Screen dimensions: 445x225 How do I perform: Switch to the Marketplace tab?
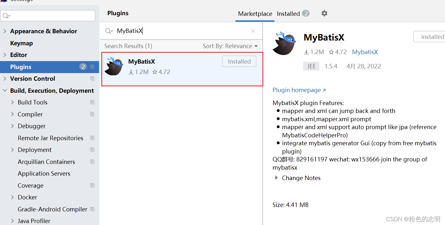tap(255, 14)
